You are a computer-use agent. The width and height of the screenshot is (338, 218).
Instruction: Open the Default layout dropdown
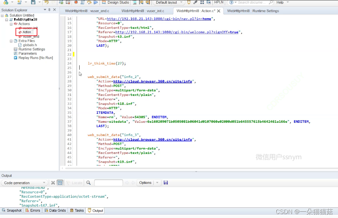coord(169,2)
